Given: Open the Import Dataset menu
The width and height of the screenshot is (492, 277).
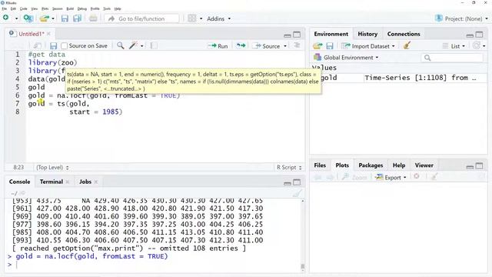Looking at the screenshot, I should 368,46.
